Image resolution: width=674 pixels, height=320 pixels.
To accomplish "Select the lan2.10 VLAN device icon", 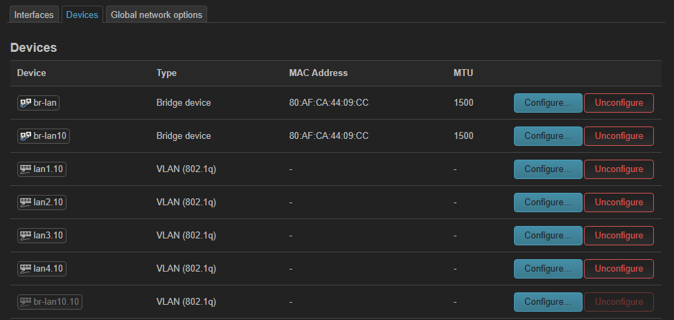I will point(26,202).
